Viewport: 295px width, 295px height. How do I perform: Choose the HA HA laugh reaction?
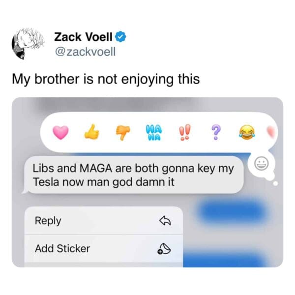point(154,133)
